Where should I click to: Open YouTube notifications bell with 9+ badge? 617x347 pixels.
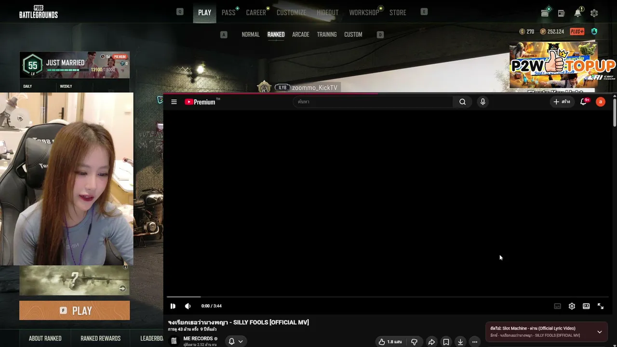coord(584,102)
